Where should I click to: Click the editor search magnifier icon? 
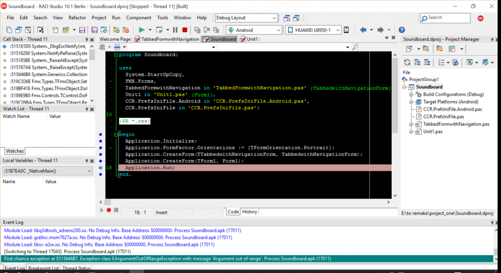[355, 47]
